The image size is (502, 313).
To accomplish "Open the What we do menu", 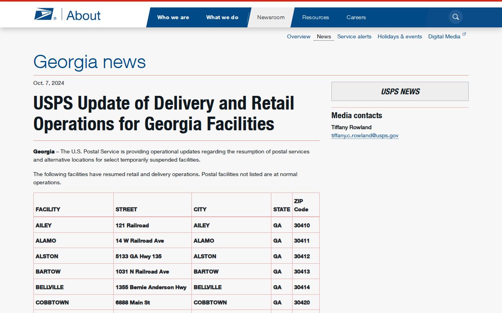I will point(222,17).
